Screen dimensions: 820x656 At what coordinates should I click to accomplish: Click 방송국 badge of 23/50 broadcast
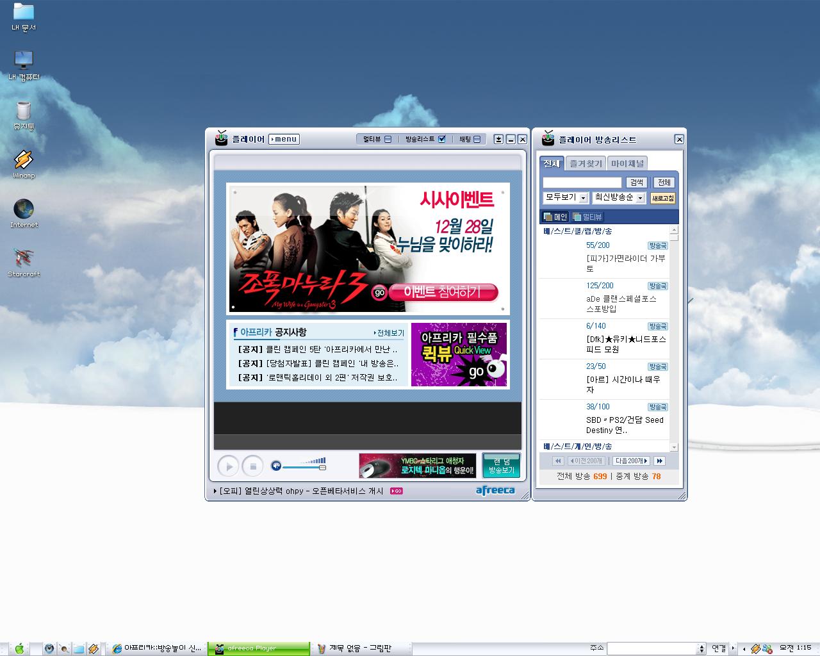click(657, 366)
